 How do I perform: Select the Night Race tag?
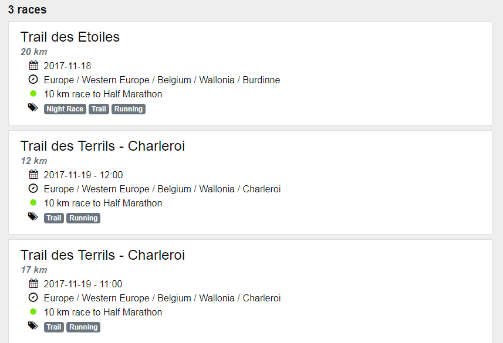[65, 109]
